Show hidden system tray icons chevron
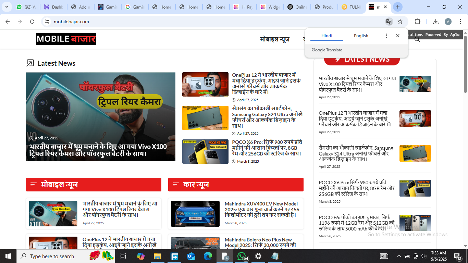 [399, 256]
